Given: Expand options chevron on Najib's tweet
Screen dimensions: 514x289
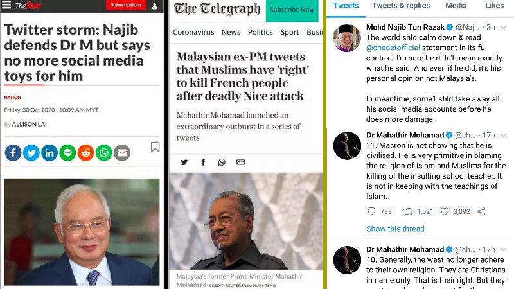Looking at the screenshot, I should [504, 27].
